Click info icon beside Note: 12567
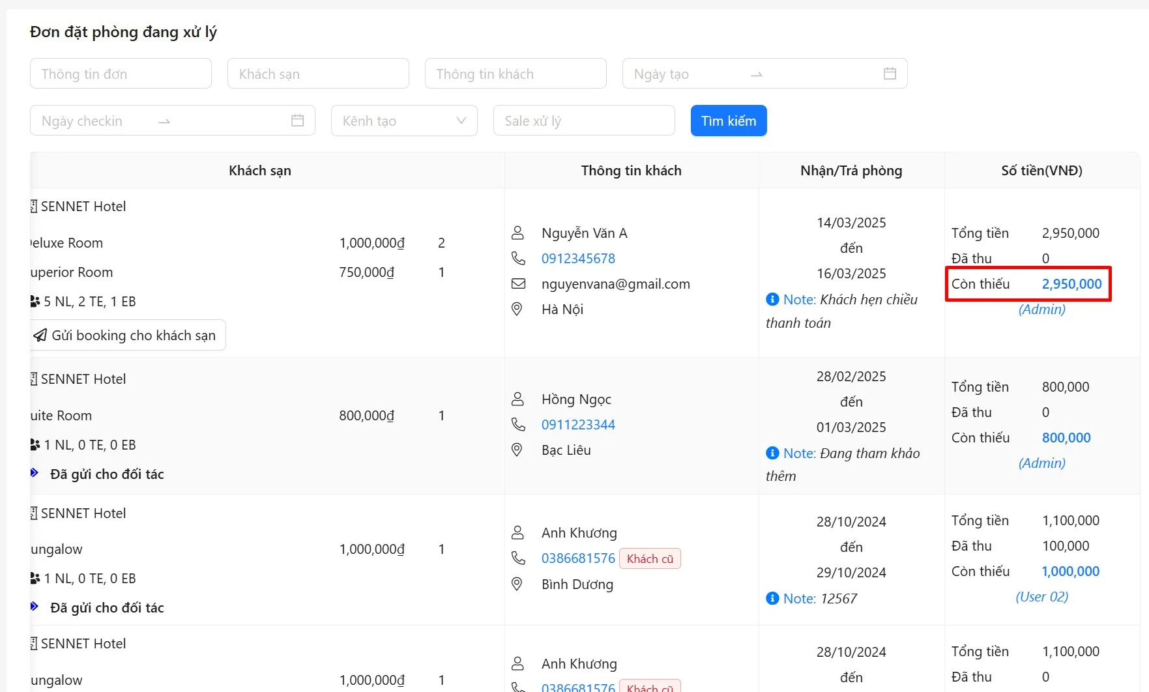Image resolution: width=1149 pixels, height=692 pixels. 772,598
